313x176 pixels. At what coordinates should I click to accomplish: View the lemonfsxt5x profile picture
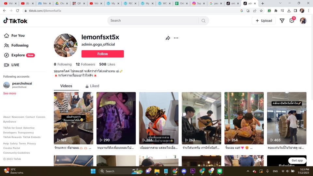pyautogui.click(x=66, y=45)
